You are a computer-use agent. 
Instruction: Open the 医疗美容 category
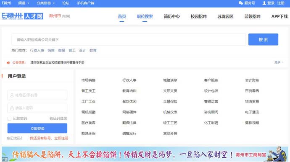(x=88, y=123)
